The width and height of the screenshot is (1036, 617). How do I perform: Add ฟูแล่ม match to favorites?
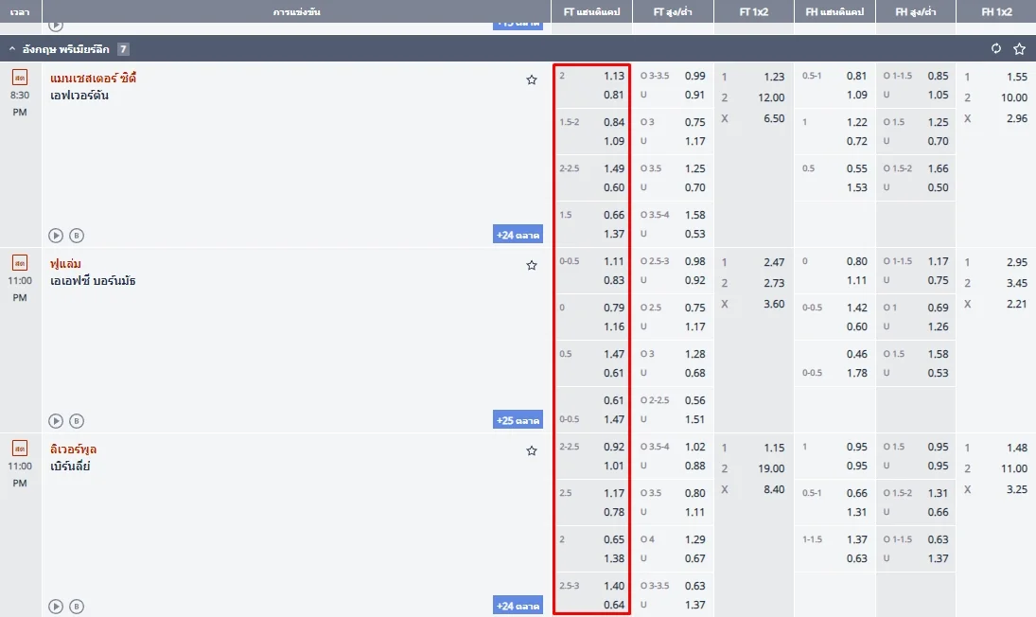531,266
